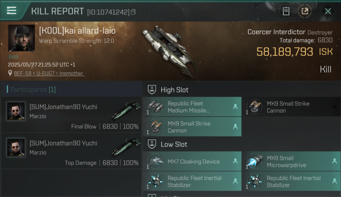Image resolution: width=341 pixels, height=197 pixels.
Task: Click the Coercer Interdictor ship image
Action: [x=170, y=51]
